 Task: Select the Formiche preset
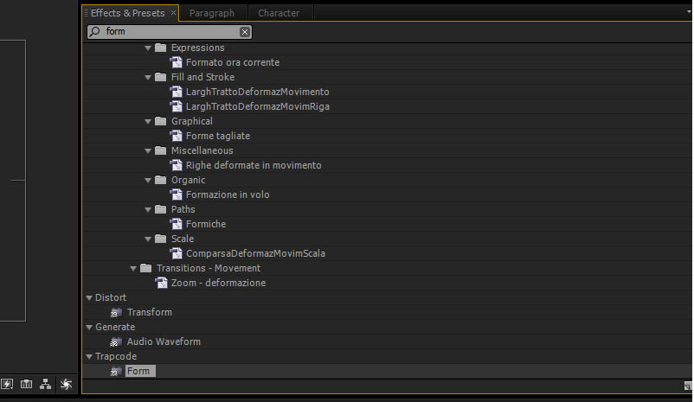pos(206,224)
